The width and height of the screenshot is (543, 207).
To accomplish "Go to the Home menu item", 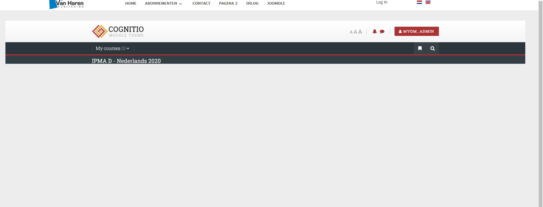I will click(x=131, y=4).
